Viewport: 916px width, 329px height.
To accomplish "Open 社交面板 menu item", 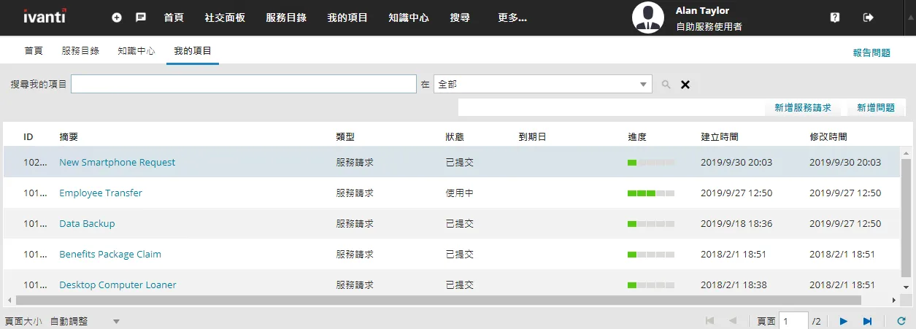I will tap(225, 18).
